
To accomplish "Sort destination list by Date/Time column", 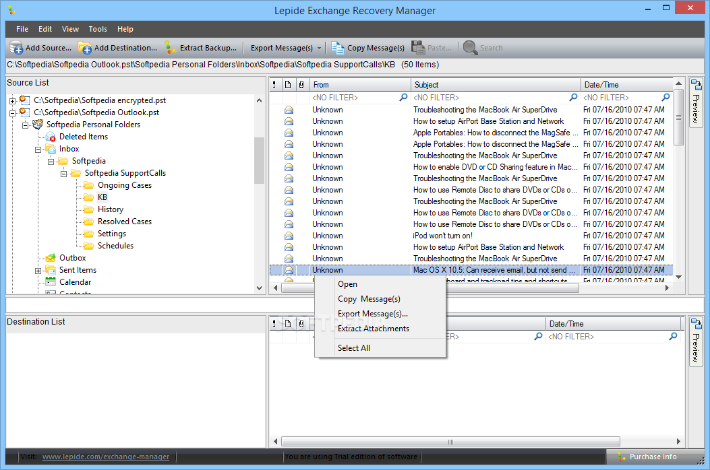I will 614,324.
